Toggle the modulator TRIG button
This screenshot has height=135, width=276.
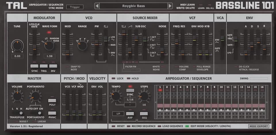point(44,66)
